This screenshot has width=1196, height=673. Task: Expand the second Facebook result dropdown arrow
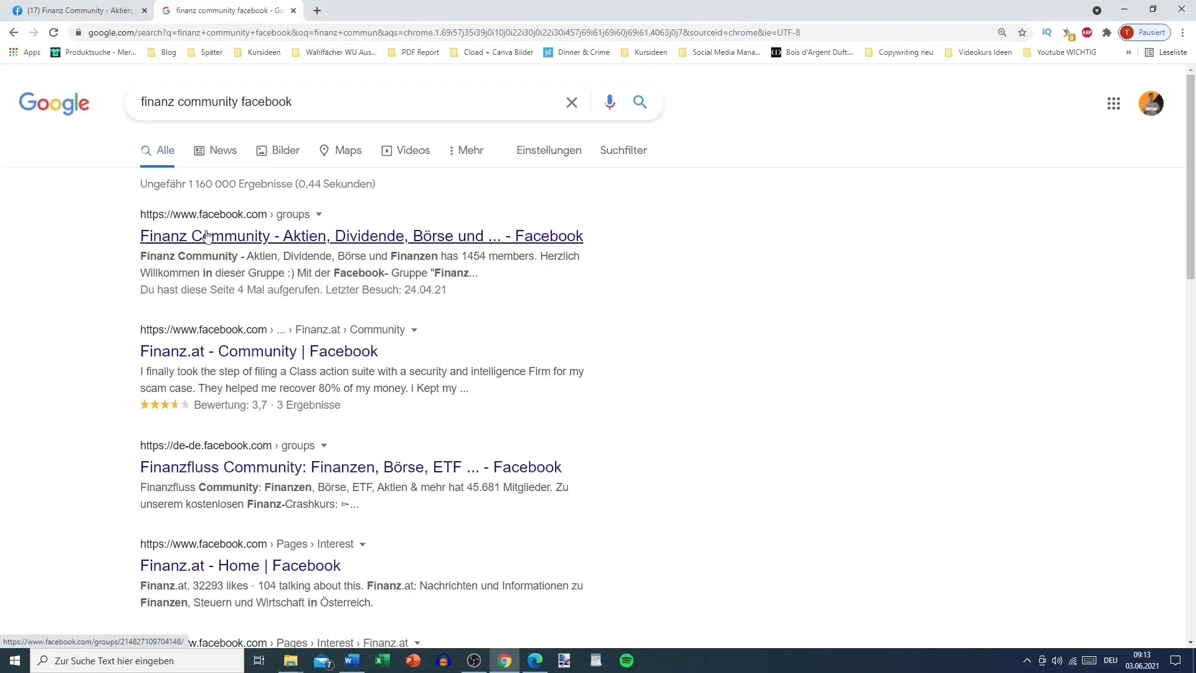(415, 330)
